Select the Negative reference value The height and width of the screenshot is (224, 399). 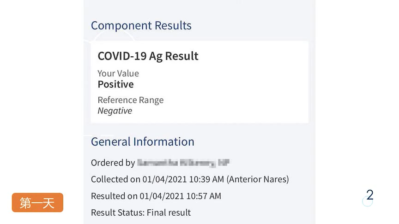click(115, 111)
